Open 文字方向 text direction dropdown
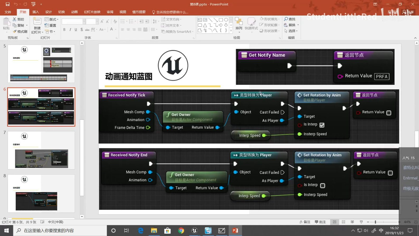 (x=171, y=19)
